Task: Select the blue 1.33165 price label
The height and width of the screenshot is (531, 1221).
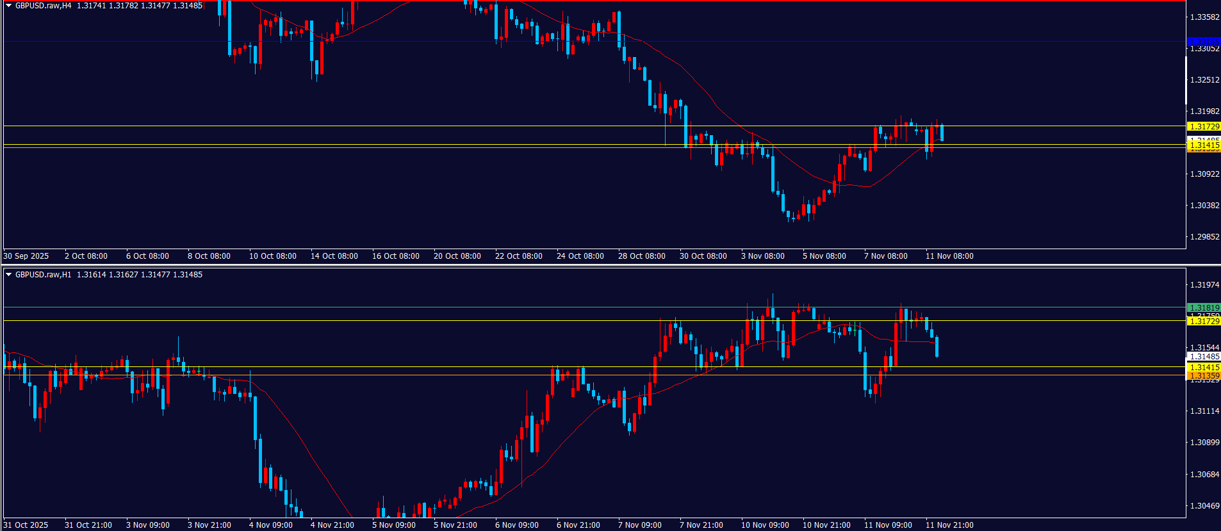Action: click(1204, 42)
